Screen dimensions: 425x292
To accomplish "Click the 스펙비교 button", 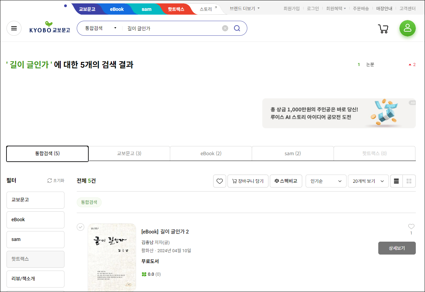I will click(286, 181).
